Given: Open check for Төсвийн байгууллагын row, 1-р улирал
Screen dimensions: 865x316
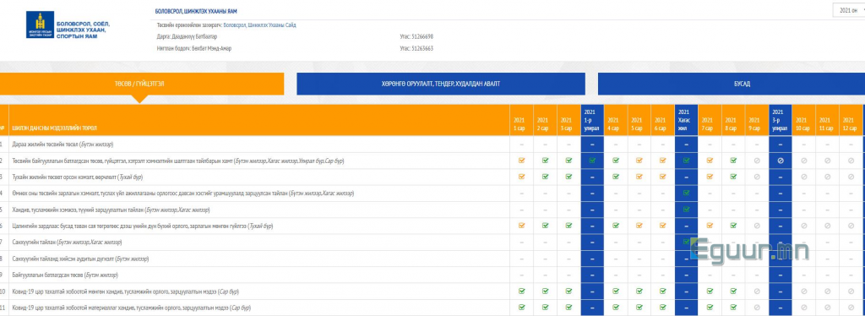Looking at the screenshot, I should tap(592, 161).
